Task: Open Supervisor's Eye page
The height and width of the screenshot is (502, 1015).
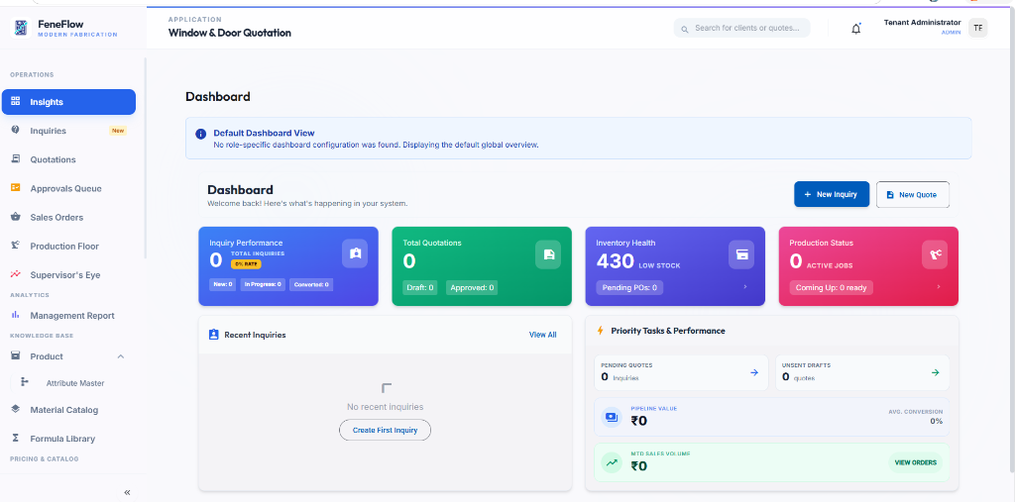Action: click(x=64, y=275)
